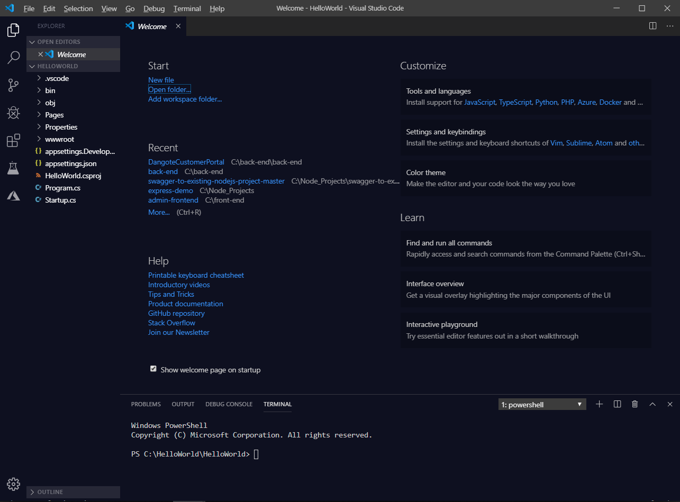680x502 pixels.
Task: Open the 1: powershell terminal dropdown
Action: coord(541,404)
